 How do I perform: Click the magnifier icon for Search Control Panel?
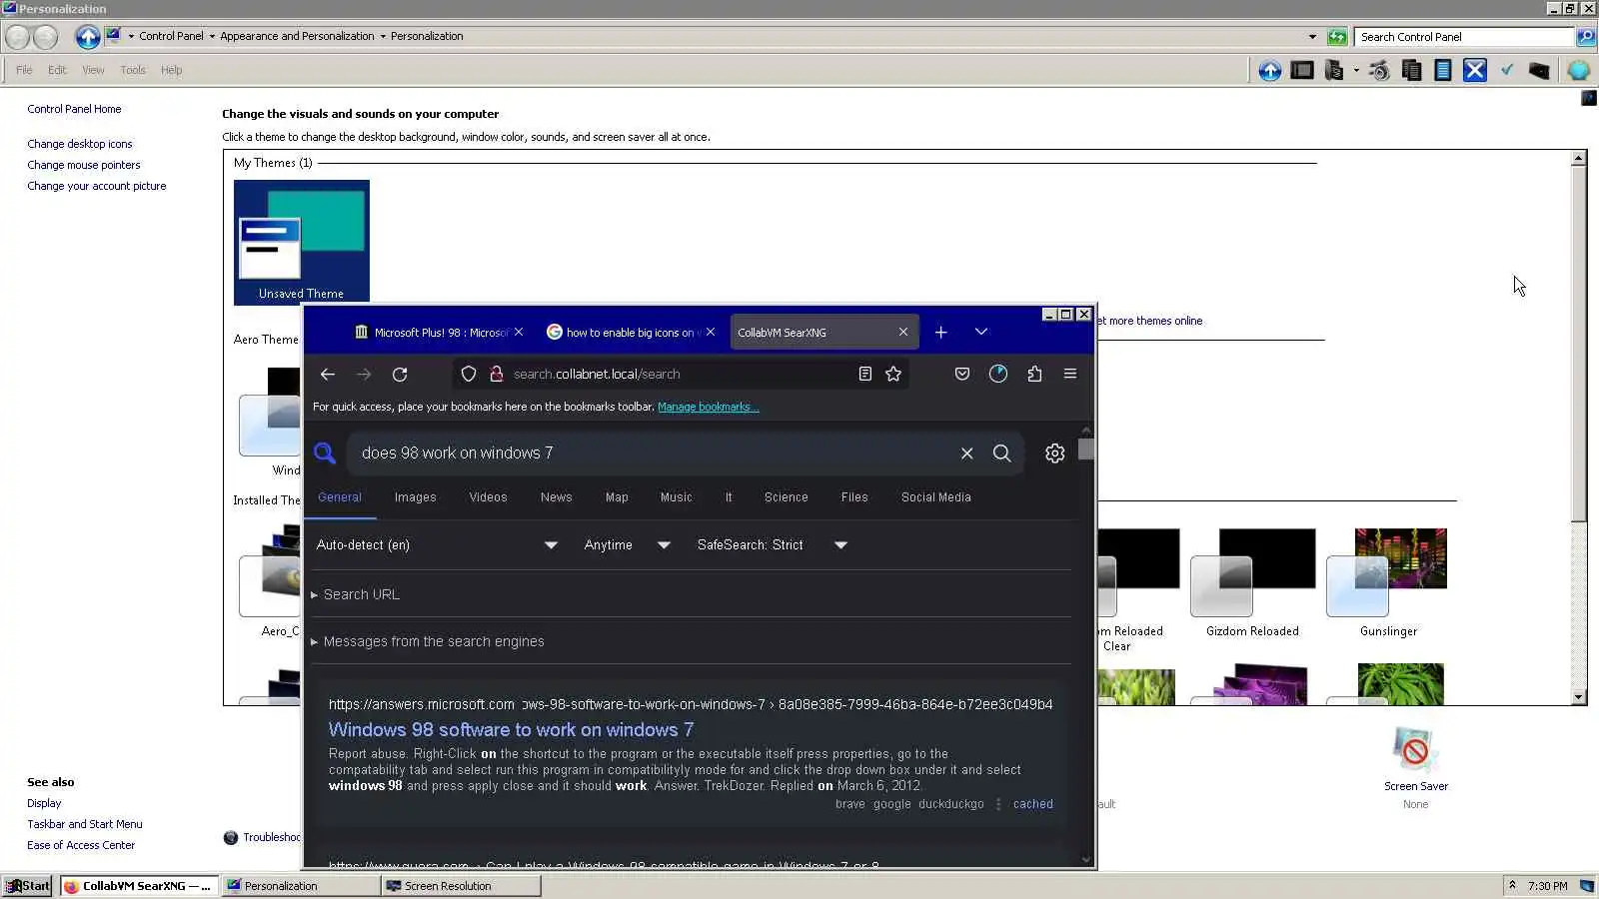pos(1585,37)
